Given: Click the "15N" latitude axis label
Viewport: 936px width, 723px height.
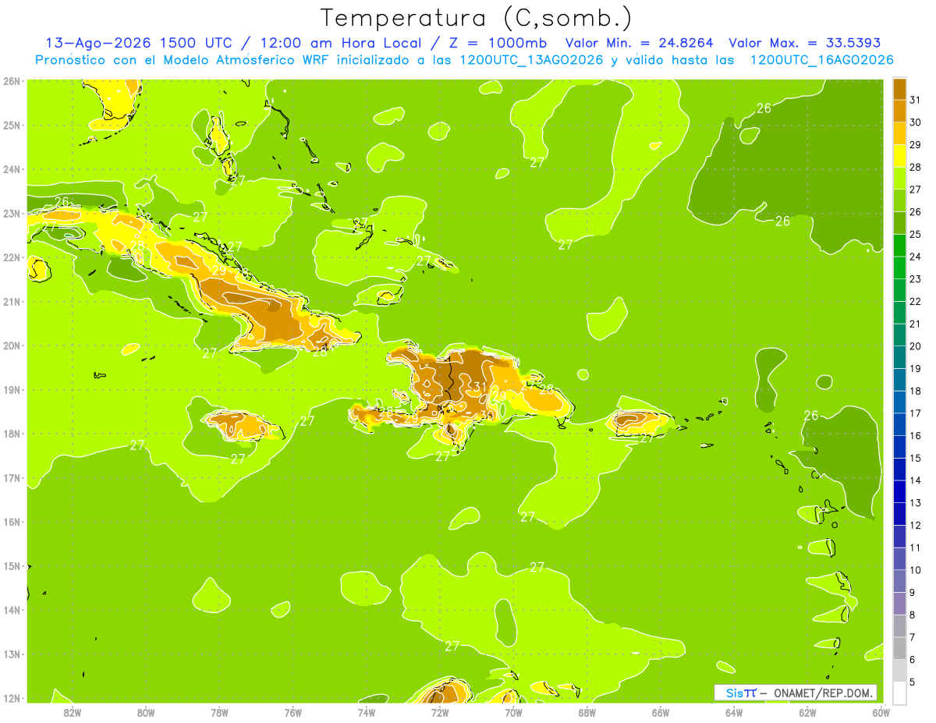Looking at the screenshot, I should (12, 565).
